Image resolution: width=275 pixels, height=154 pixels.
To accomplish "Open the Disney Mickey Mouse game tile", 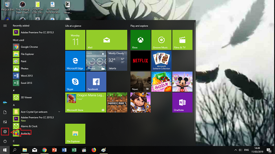I will click(x=182, y=82).
